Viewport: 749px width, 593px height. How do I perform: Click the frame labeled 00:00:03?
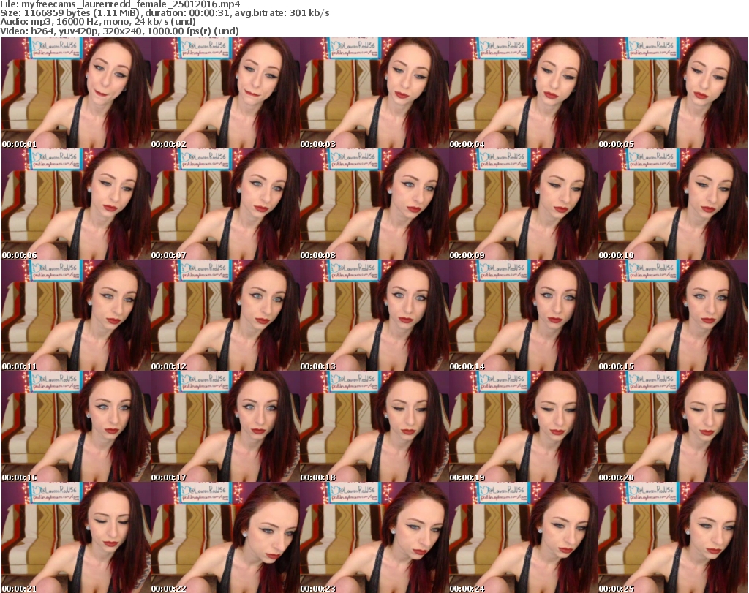(374, 93)
